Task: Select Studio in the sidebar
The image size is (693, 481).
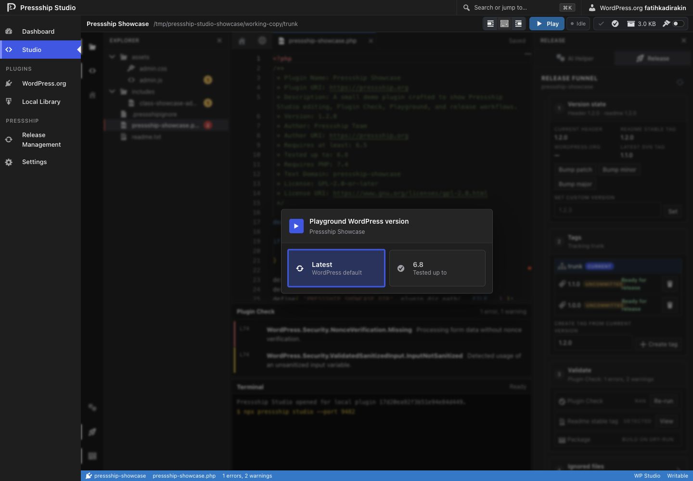Action: pyautogui.click(x=40, y=50)
